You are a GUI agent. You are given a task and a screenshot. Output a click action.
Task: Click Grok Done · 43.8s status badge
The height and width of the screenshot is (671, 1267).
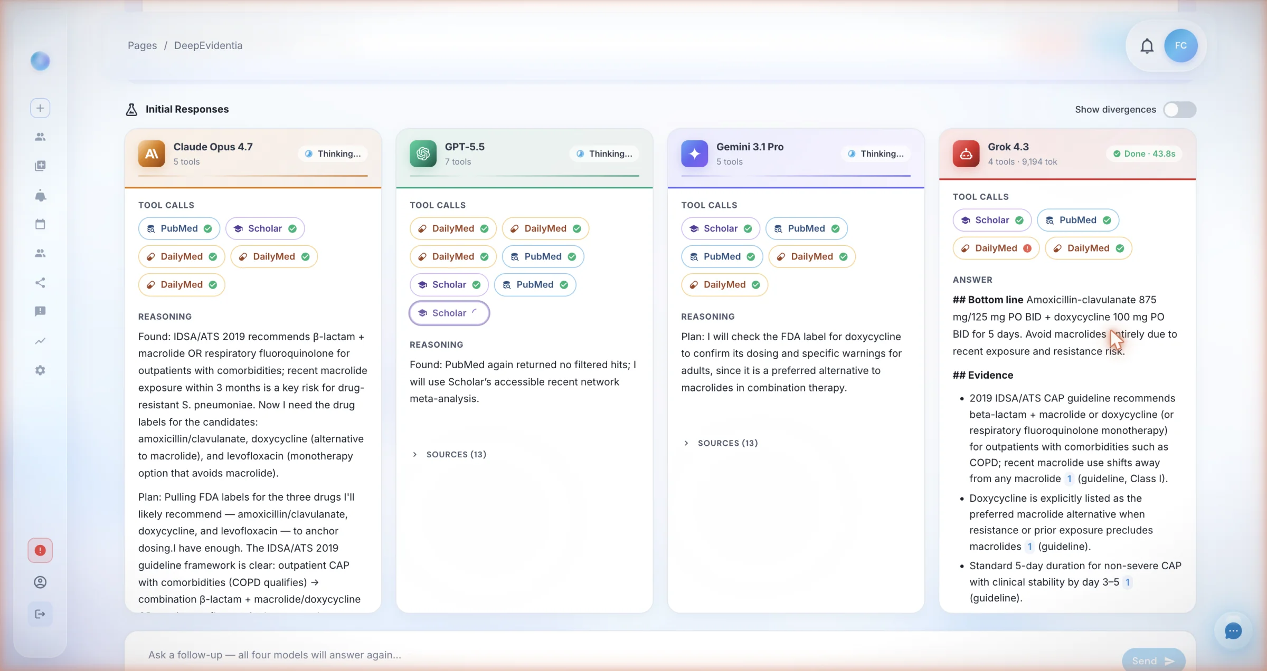[x=1144, y=154]
